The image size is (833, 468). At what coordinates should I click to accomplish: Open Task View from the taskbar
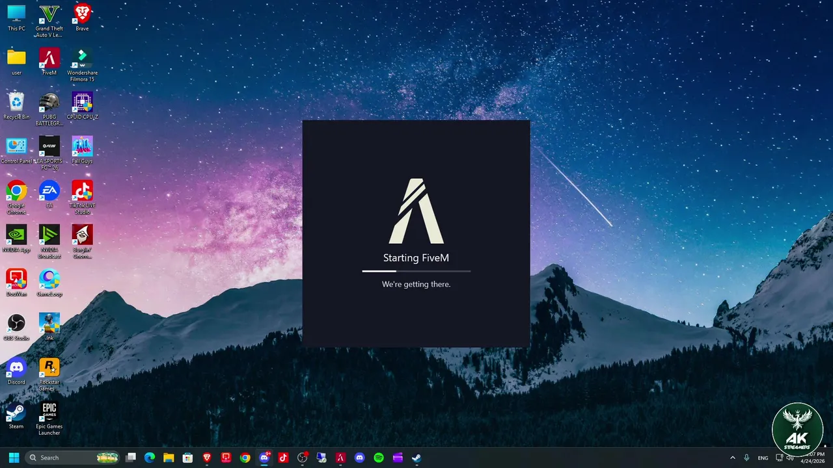(x=131, y=458)
